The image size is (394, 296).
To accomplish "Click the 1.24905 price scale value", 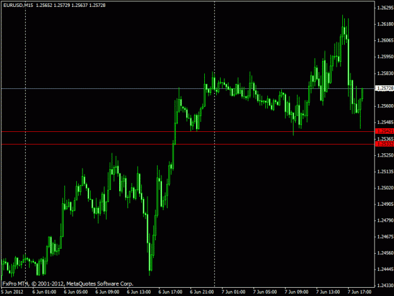I will [x=385, y=204].
